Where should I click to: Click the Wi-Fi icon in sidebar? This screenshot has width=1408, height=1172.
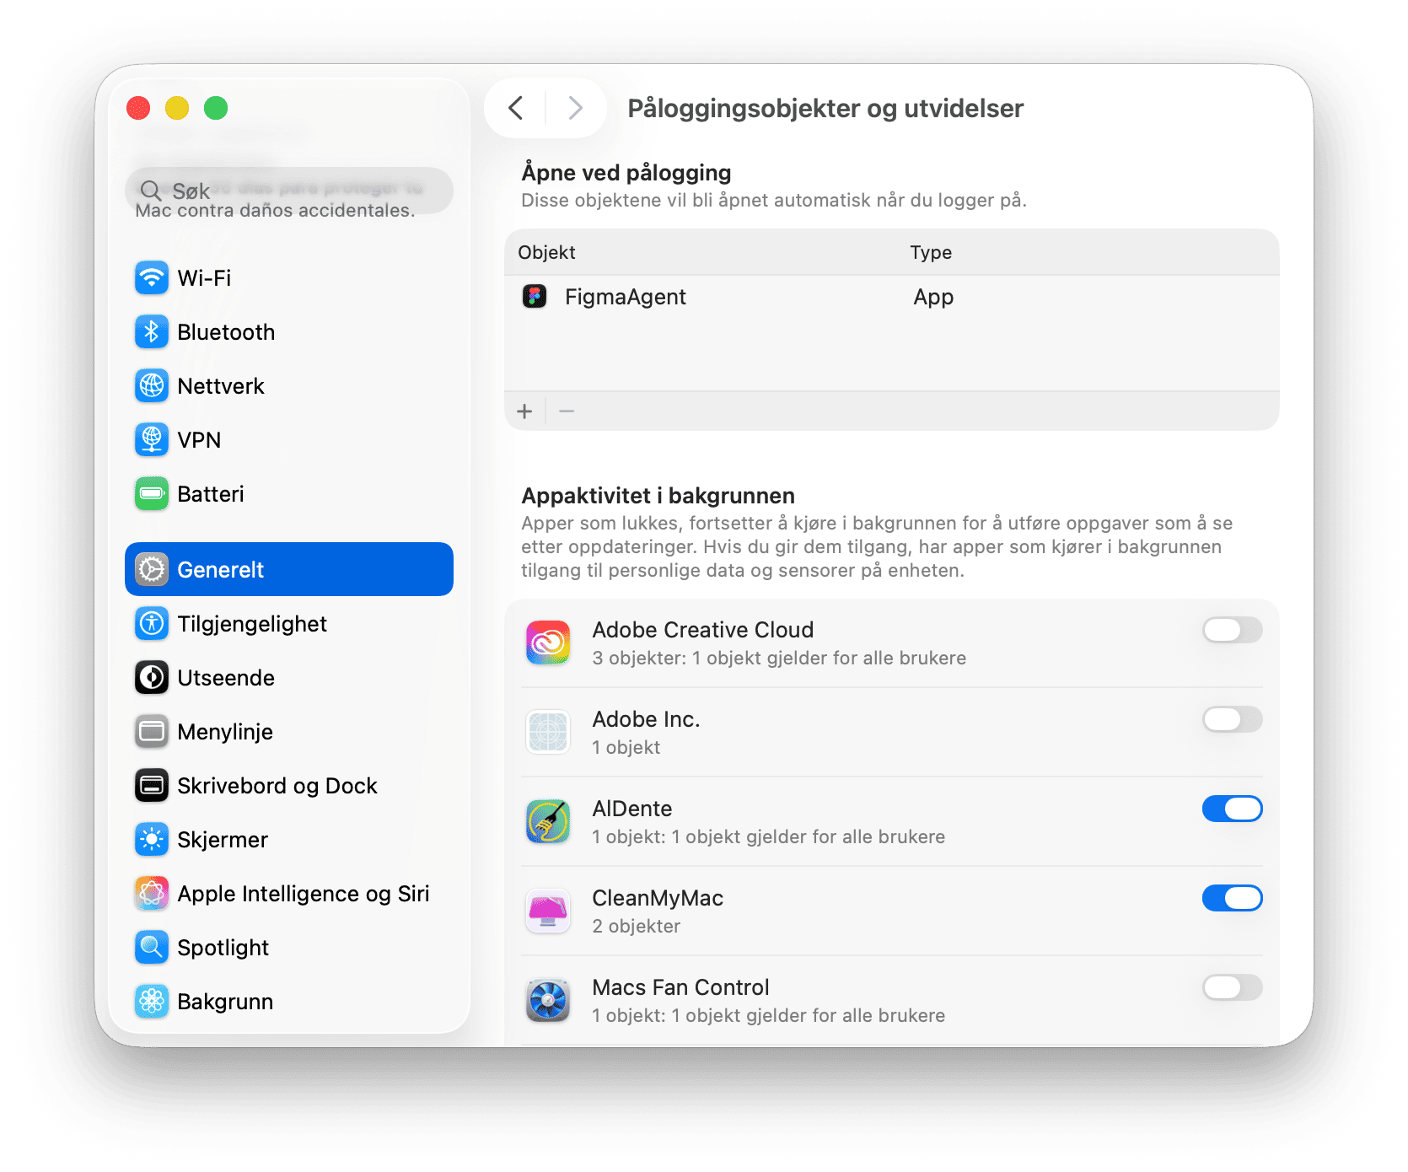(152, 278)
